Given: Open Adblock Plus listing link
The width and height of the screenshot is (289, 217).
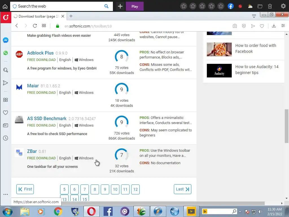Looking at the screenshot, I should coord(40,53).
